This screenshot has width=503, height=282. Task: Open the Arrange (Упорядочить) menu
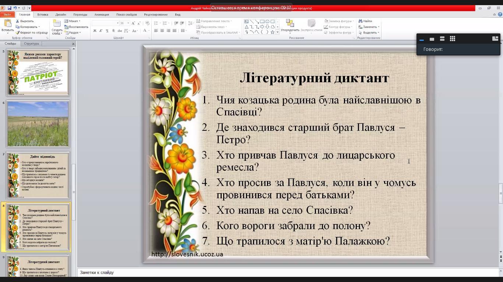pyautogui.click(x=290, y=26)
